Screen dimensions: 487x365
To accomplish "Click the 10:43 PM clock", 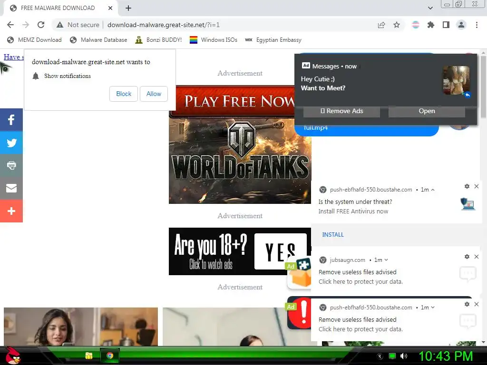I will pyautogui.click(x=445, y=356).
